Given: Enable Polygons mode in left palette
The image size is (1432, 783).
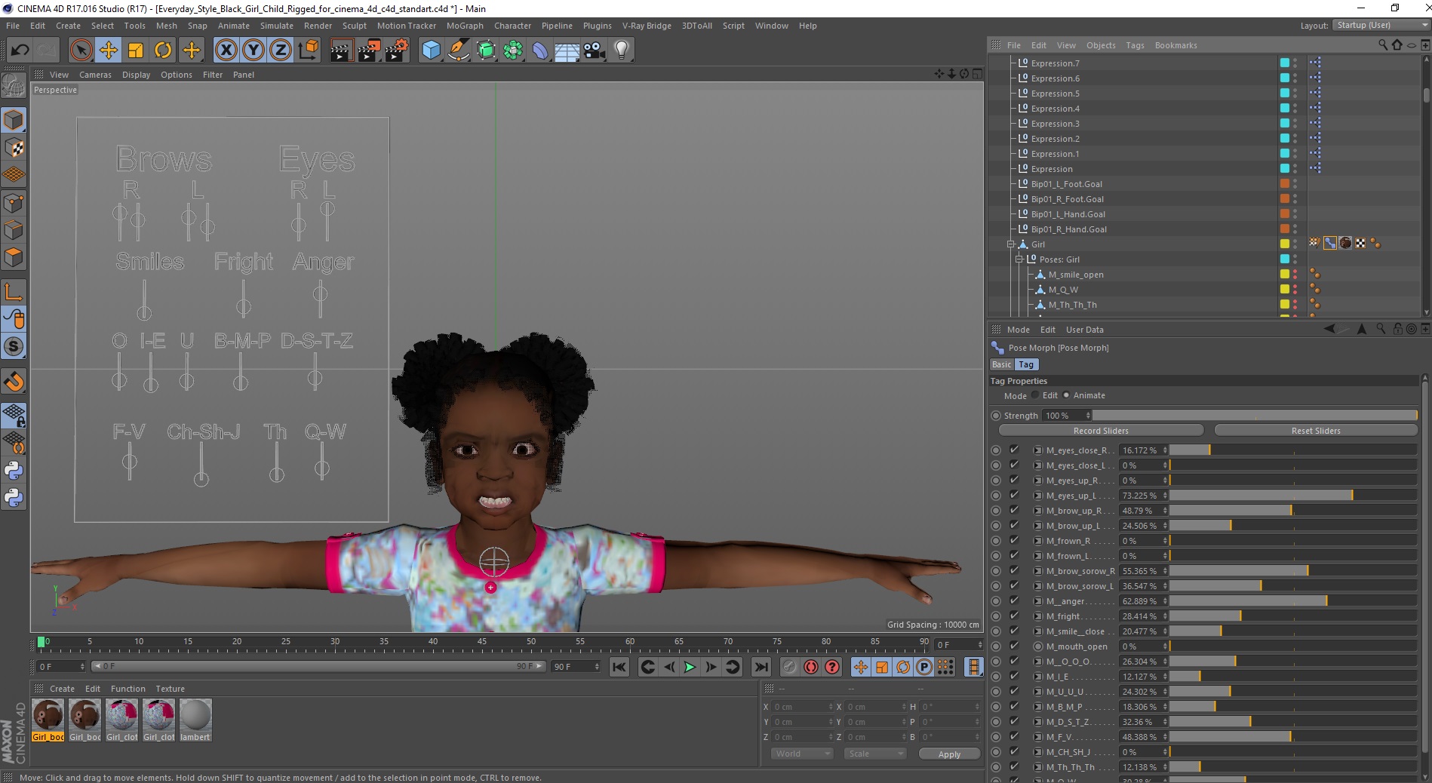Looking at the screenshot, I should pyautogui.click(x=14, y=258).
